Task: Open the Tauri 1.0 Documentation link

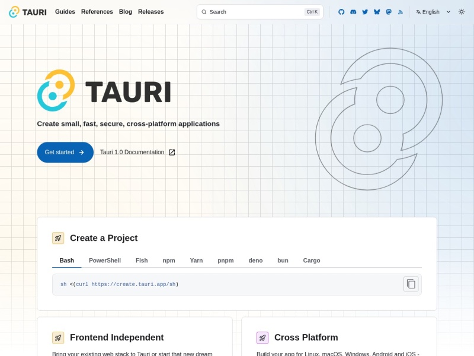Action: 137,152
